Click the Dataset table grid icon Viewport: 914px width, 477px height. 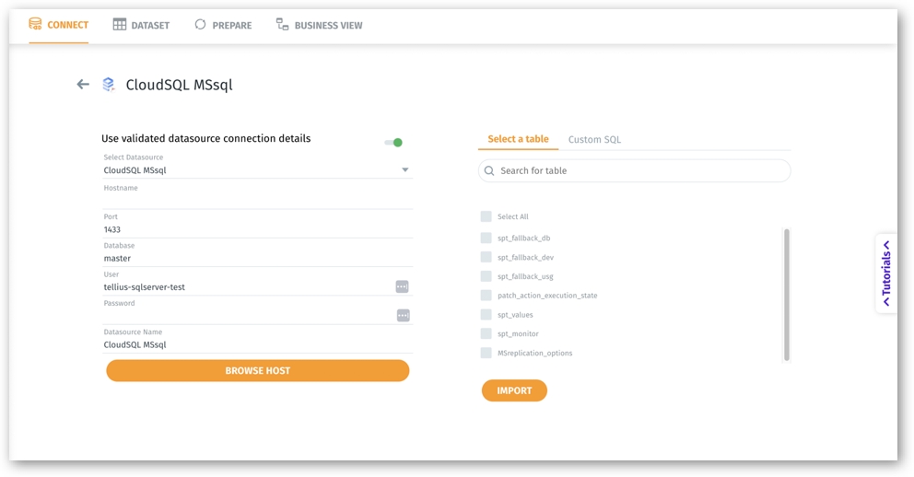pos(120,25)
